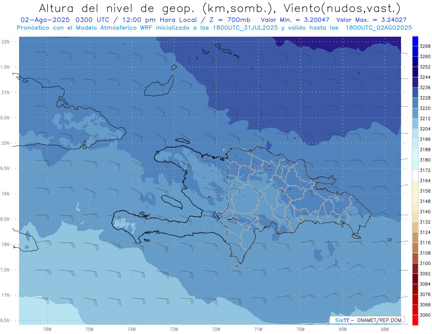This screenshot has height=334, width=432.
Task: Click the 75W longitude label
Action: coord(90,329)
